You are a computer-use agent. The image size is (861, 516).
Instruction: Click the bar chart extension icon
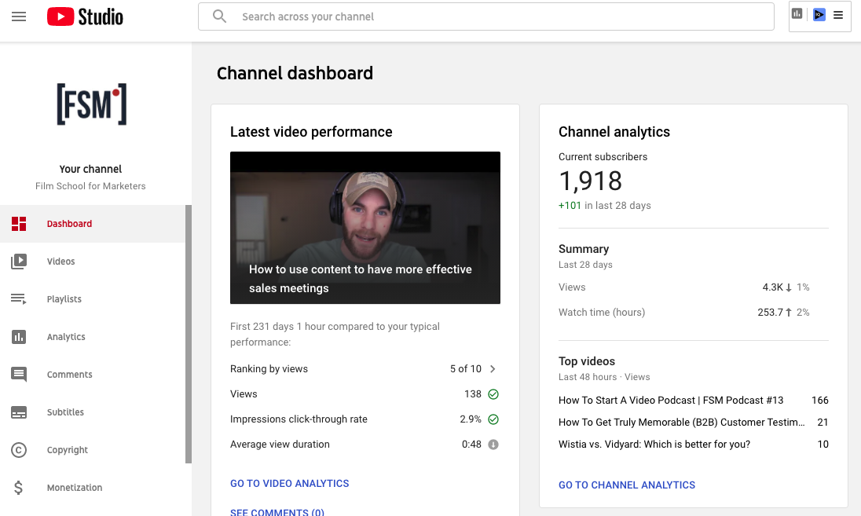797,13
